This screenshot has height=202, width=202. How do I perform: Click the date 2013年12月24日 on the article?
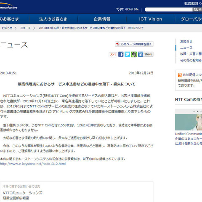(141, 73)
